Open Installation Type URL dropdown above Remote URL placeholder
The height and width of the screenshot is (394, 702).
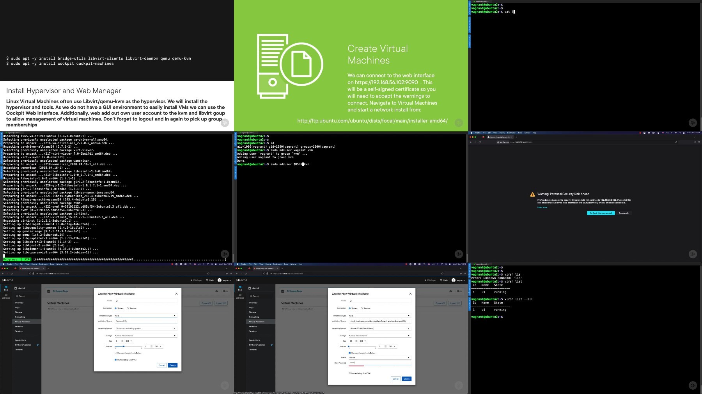pyautogui.click(x=146, y=316)
